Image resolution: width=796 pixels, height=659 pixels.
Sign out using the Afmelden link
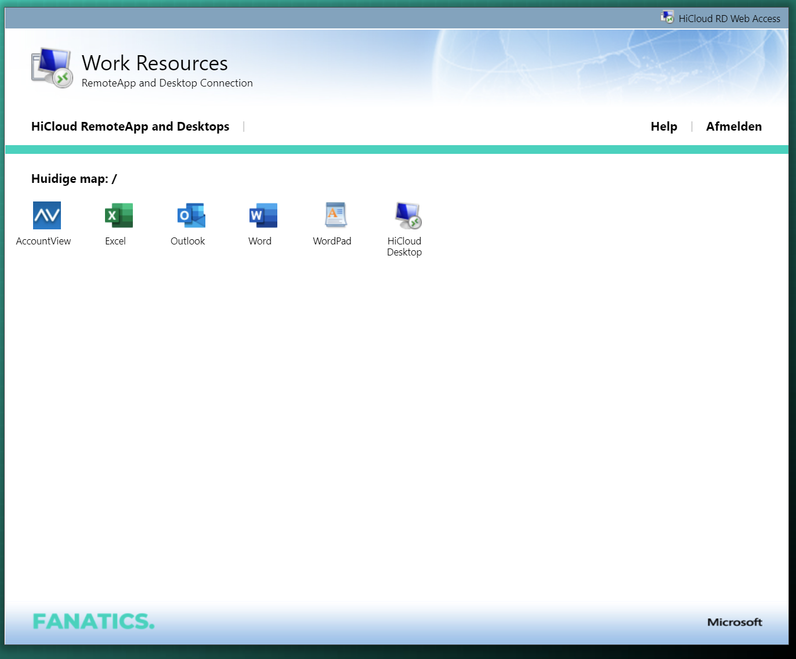(734, 127)
